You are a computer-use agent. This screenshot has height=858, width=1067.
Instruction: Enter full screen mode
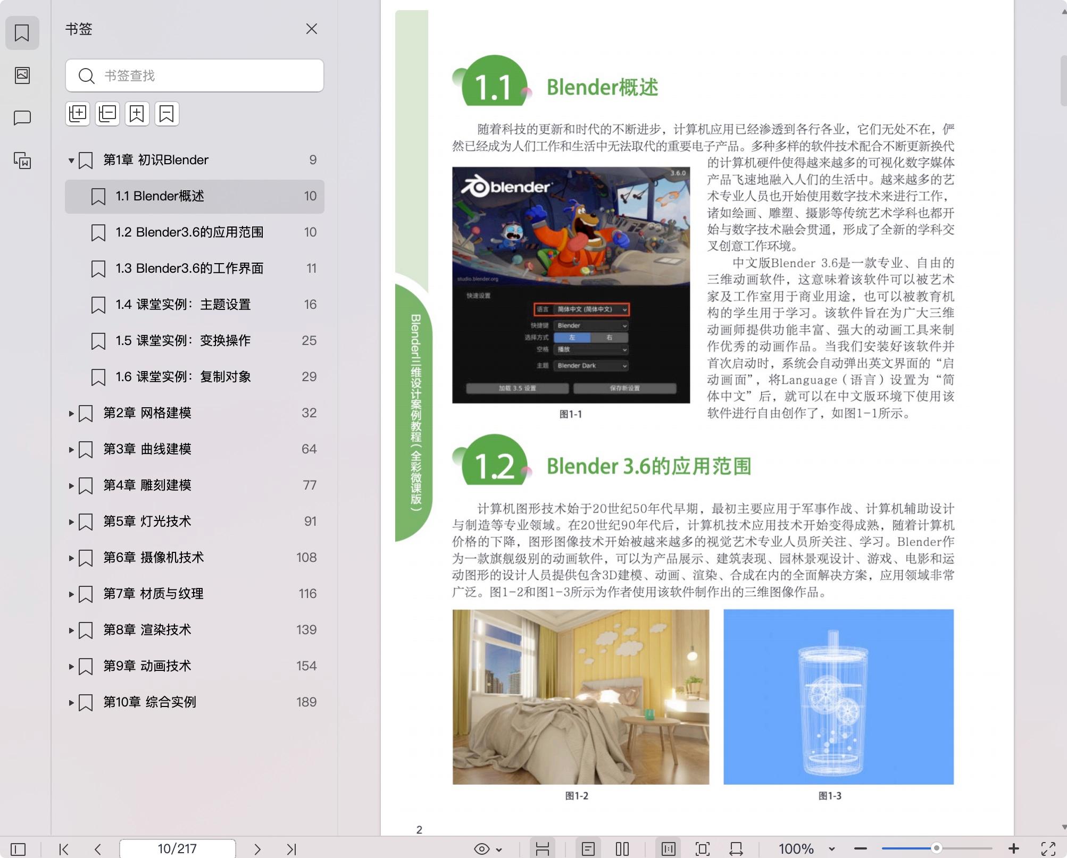click(x=1048, y=849)
